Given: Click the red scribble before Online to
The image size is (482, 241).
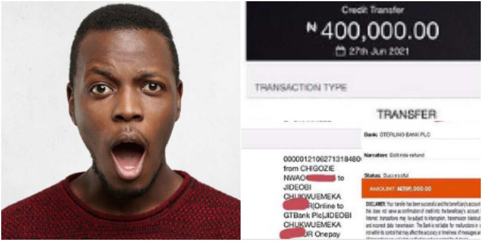Looking at the screenshot, I should click(296, 205).
